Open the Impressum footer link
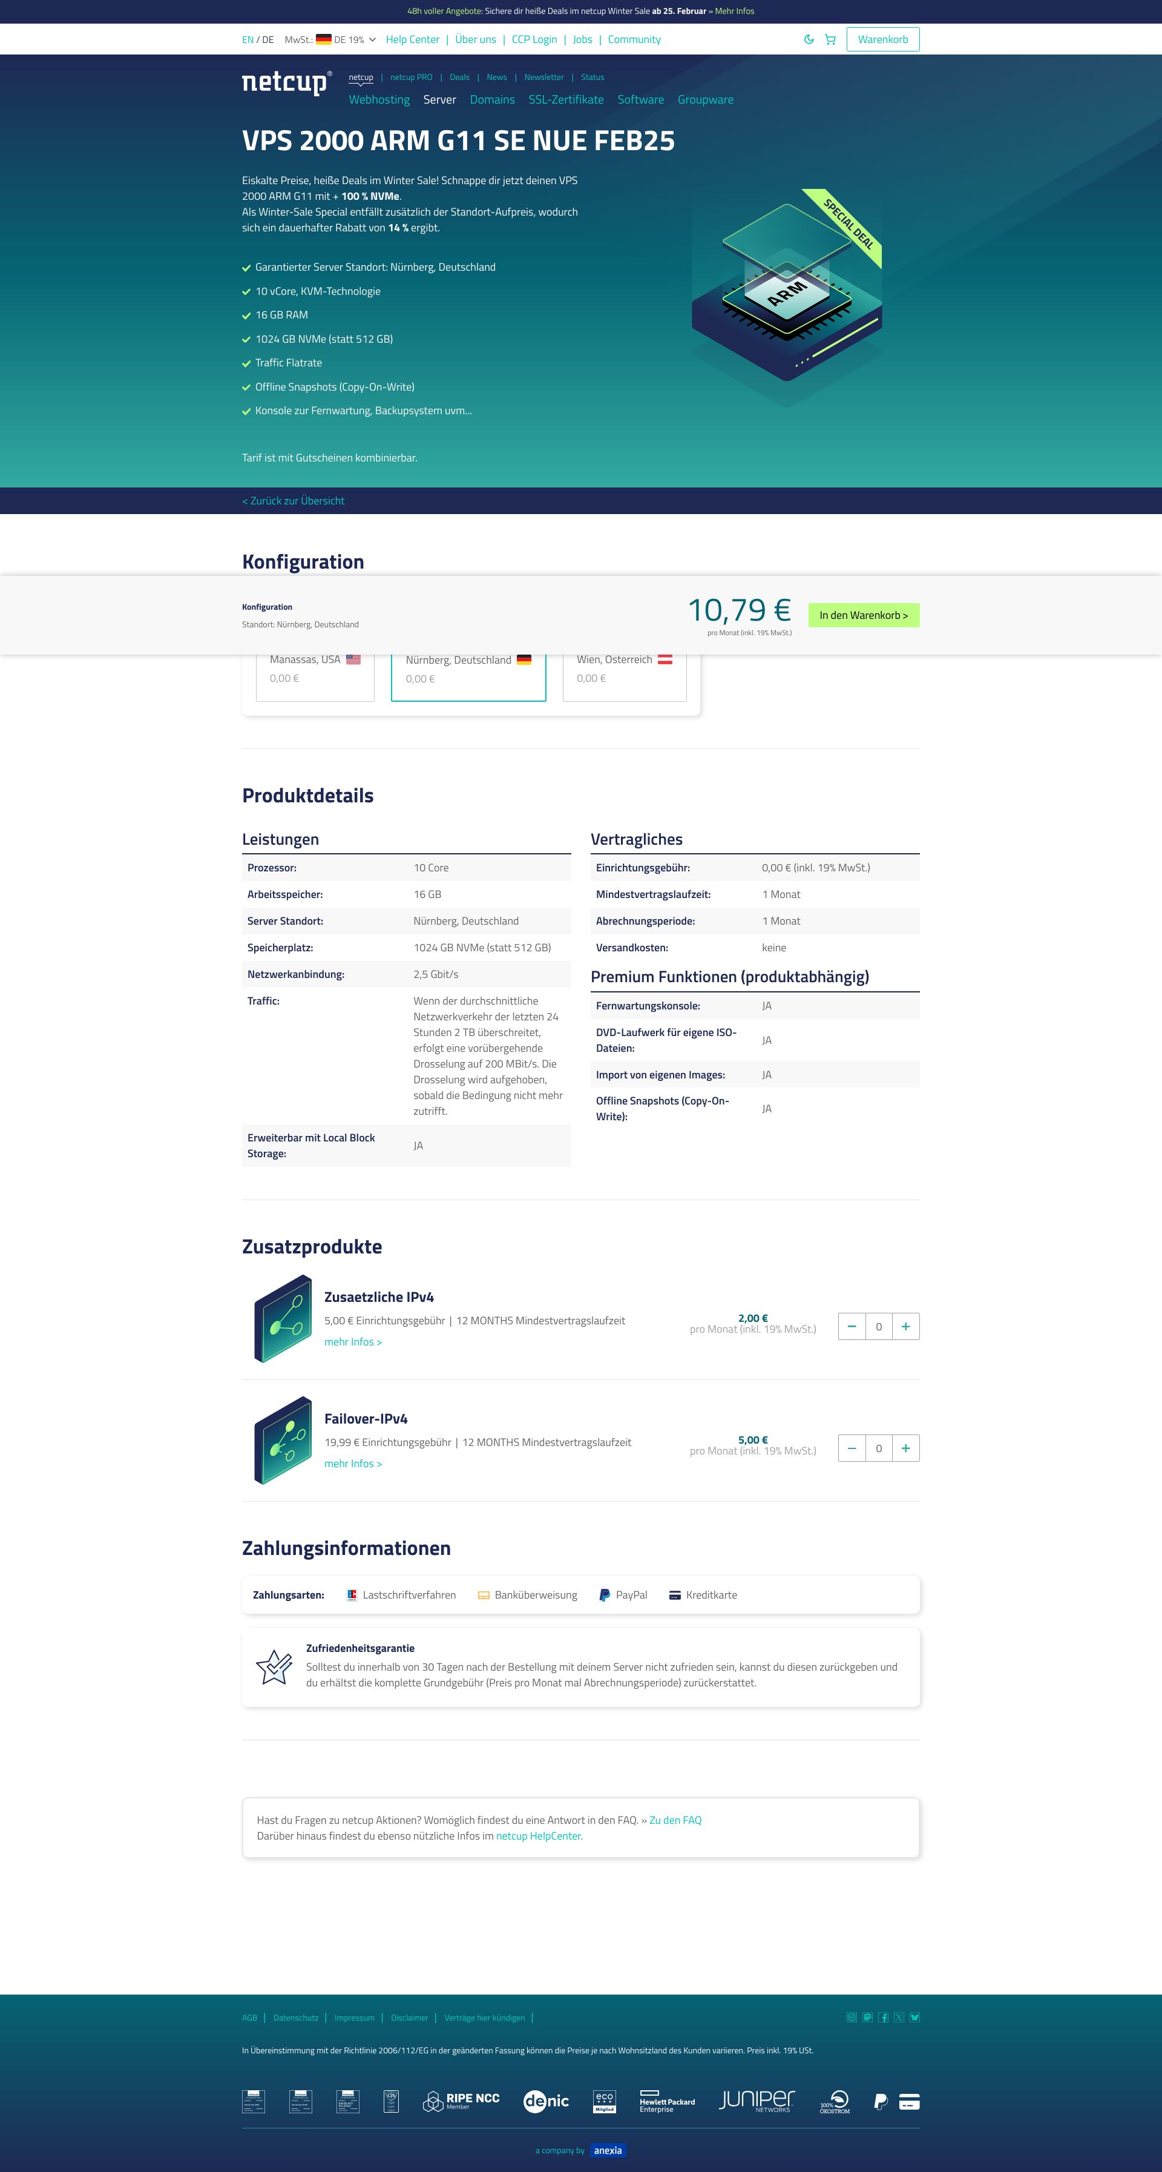 tap(355, 2018)
